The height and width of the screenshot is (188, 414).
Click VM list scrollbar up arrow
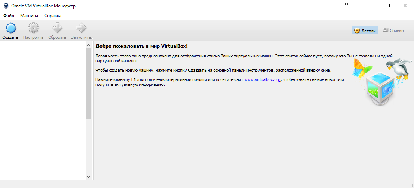[x=89, y=45]
